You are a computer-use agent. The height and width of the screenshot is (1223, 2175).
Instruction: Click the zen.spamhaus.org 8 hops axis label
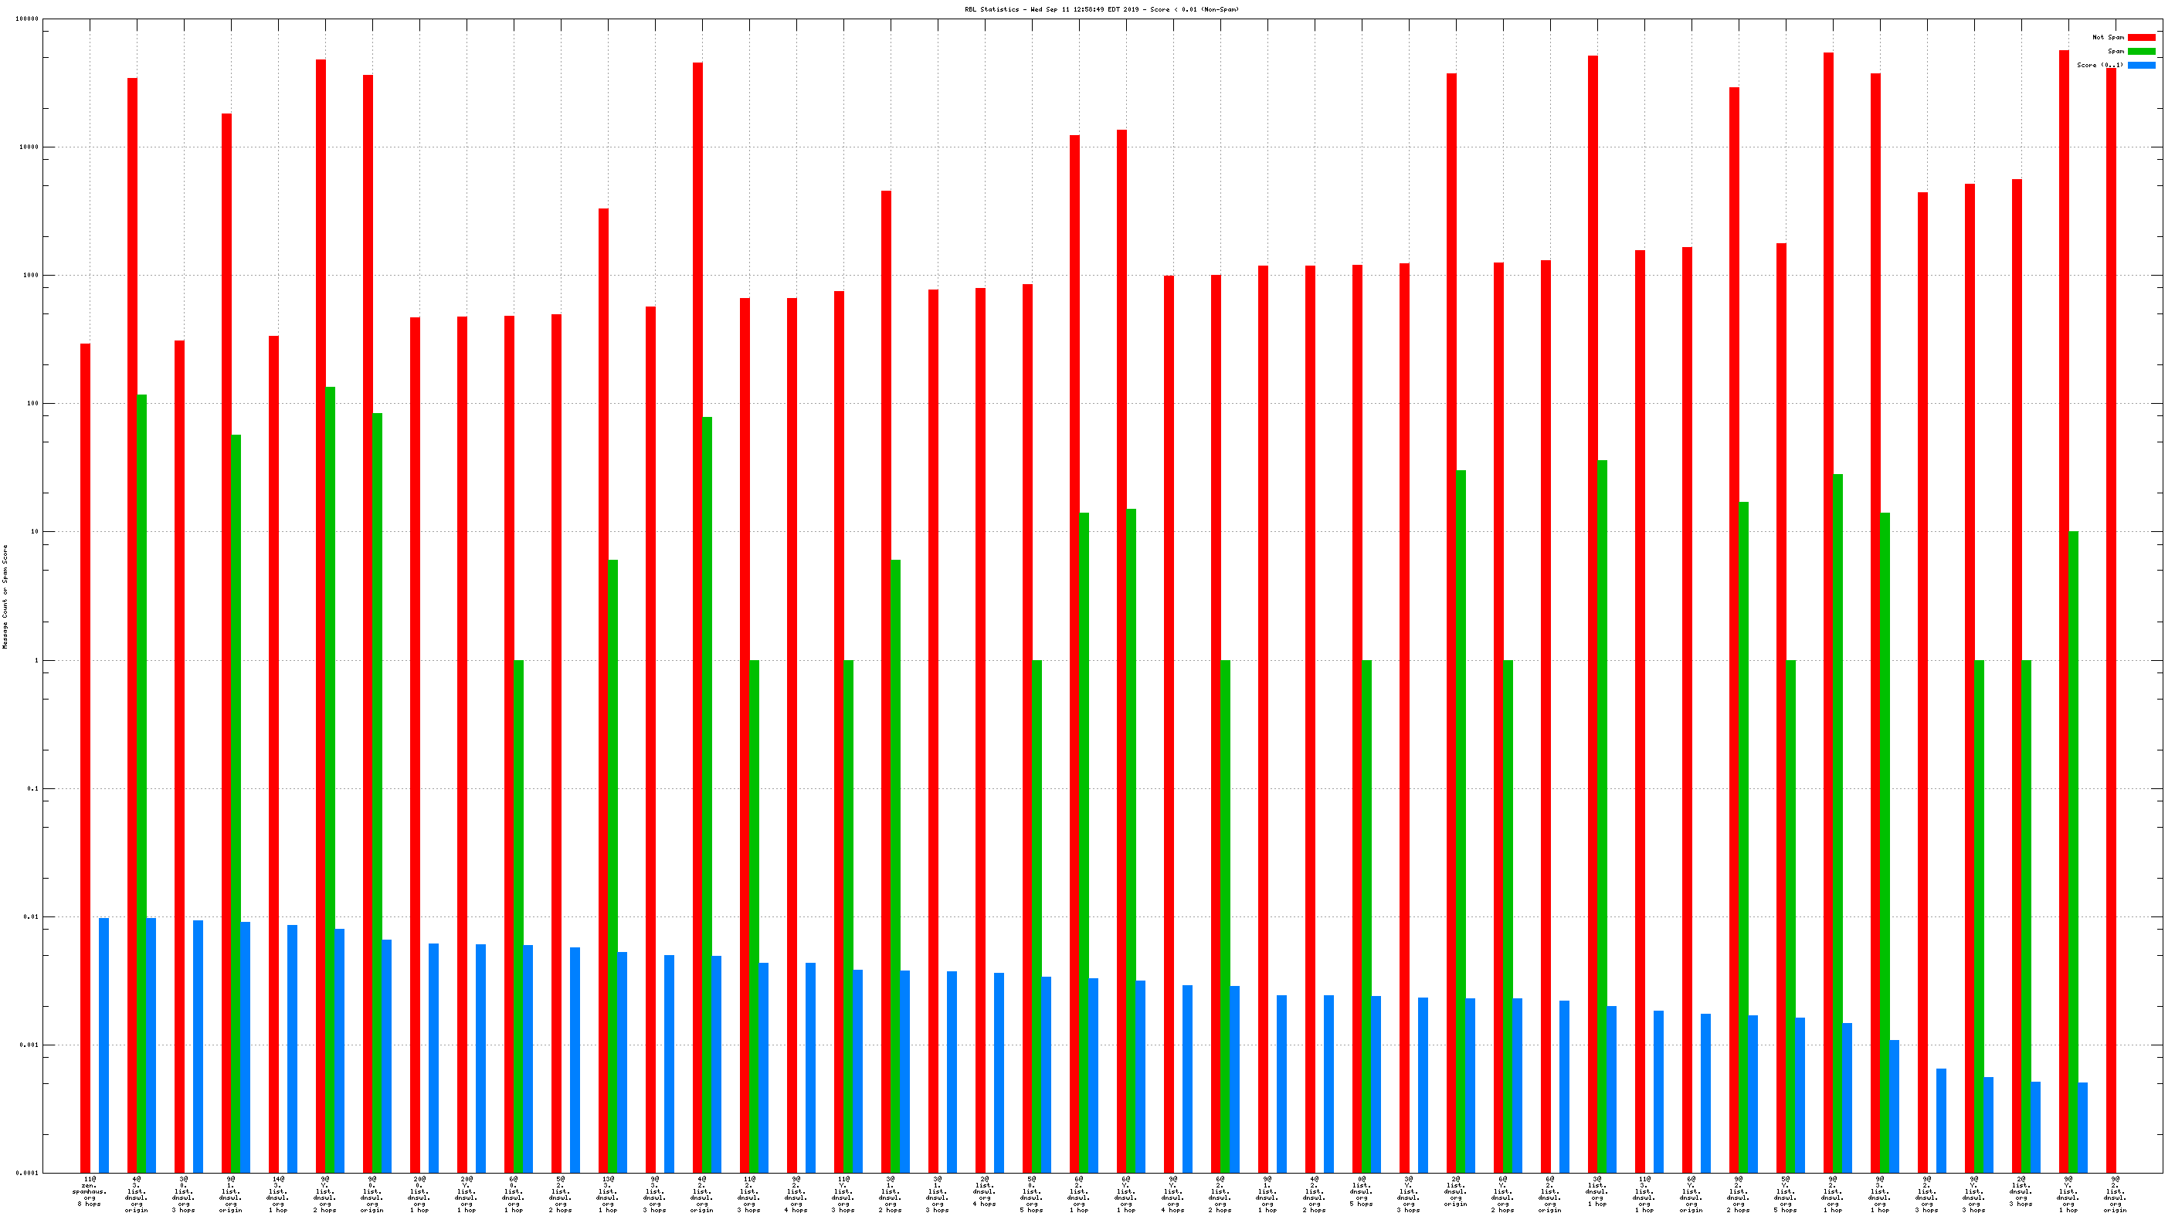(90, 1191)
